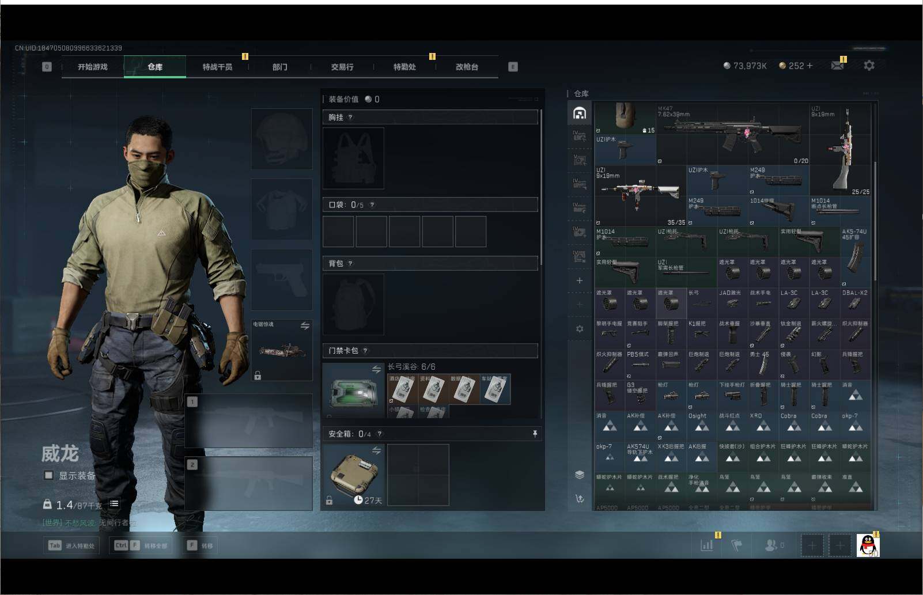Toggle swap arrows on the 门禁卡包 card case
This screenshot has width=923, height=595.
click(376, 369)
